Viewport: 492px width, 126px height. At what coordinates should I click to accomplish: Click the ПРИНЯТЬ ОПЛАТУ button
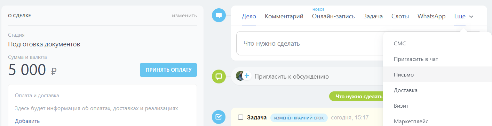click(168, 70)
